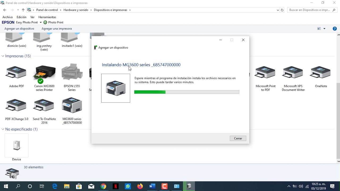Screen dimensions: 340x191
Task: Open Easy Photo Print dropdown arrow
Action: pyautogui.click(x=41, y=23)
